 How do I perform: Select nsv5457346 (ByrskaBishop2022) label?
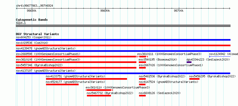pos(39,65)
